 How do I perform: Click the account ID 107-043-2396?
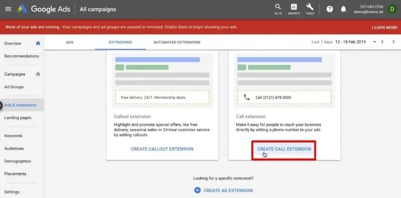point(372,7)
